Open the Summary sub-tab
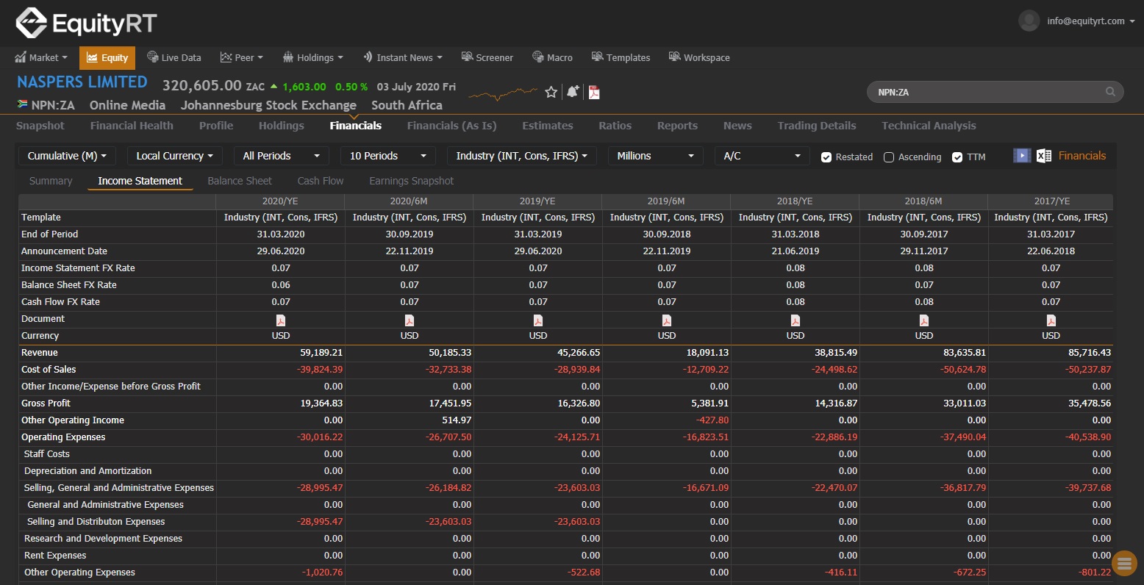This screenshot has width=1144, height=585. 51,181
